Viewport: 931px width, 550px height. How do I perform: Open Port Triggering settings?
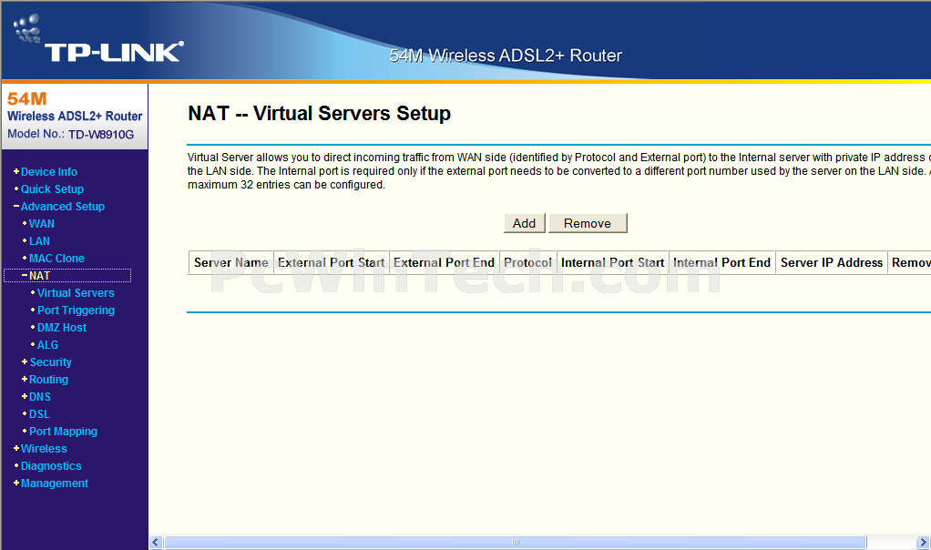coord(76,311)
